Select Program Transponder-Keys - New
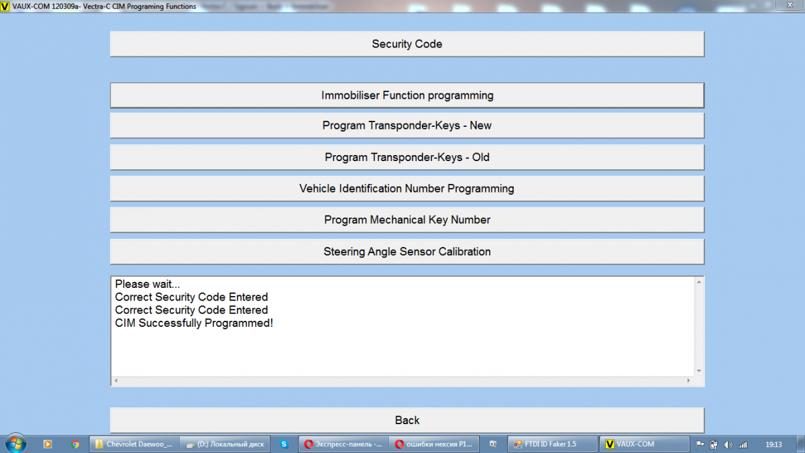The width and height of the screenshot is (805, 453). pyautogui.click(x=407, y=125)
